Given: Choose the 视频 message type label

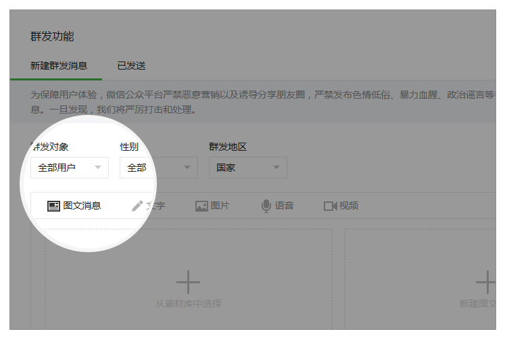Looking at the screenshot, I should [x=349, y=206].
